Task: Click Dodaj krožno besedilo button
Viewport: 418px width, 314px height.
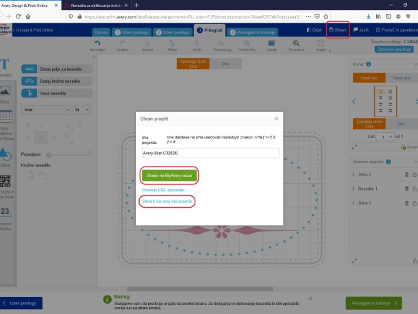Action: [x=57, y=81]
